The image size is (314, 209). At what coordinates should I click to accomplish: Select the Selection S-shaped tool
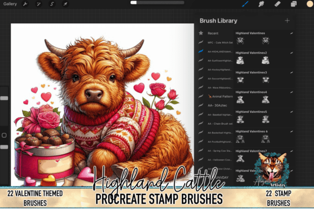pyautogui.click(x=52, y=4)
